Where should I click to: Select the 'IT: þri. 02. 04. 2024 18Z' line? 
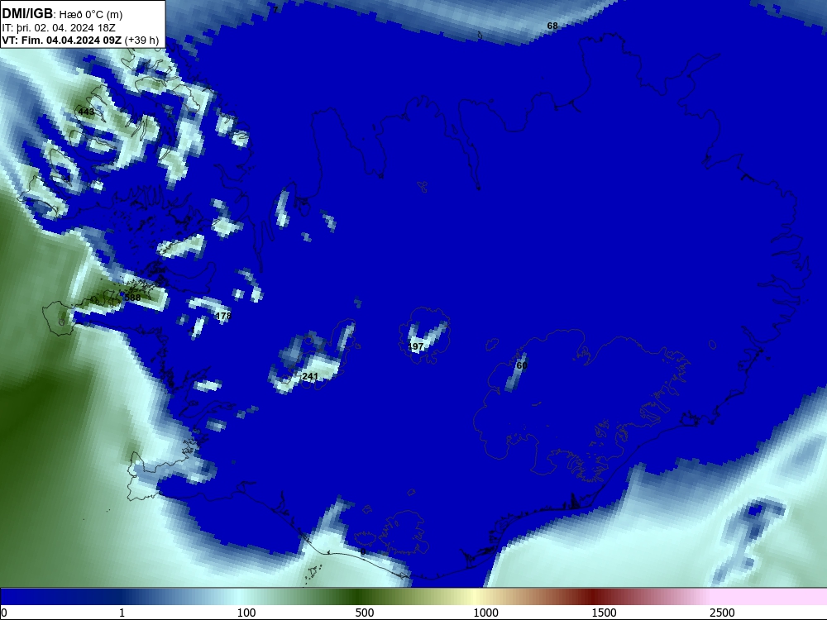click(x=59, y=28)
